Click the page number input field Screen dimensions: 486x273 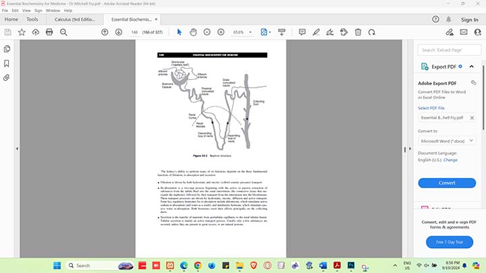point(134,32)
